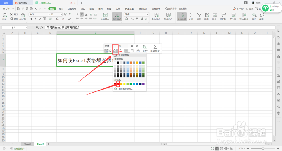Click the Print Preview icon
This screenshot has height=151, width=282.
tap(32, 9)
